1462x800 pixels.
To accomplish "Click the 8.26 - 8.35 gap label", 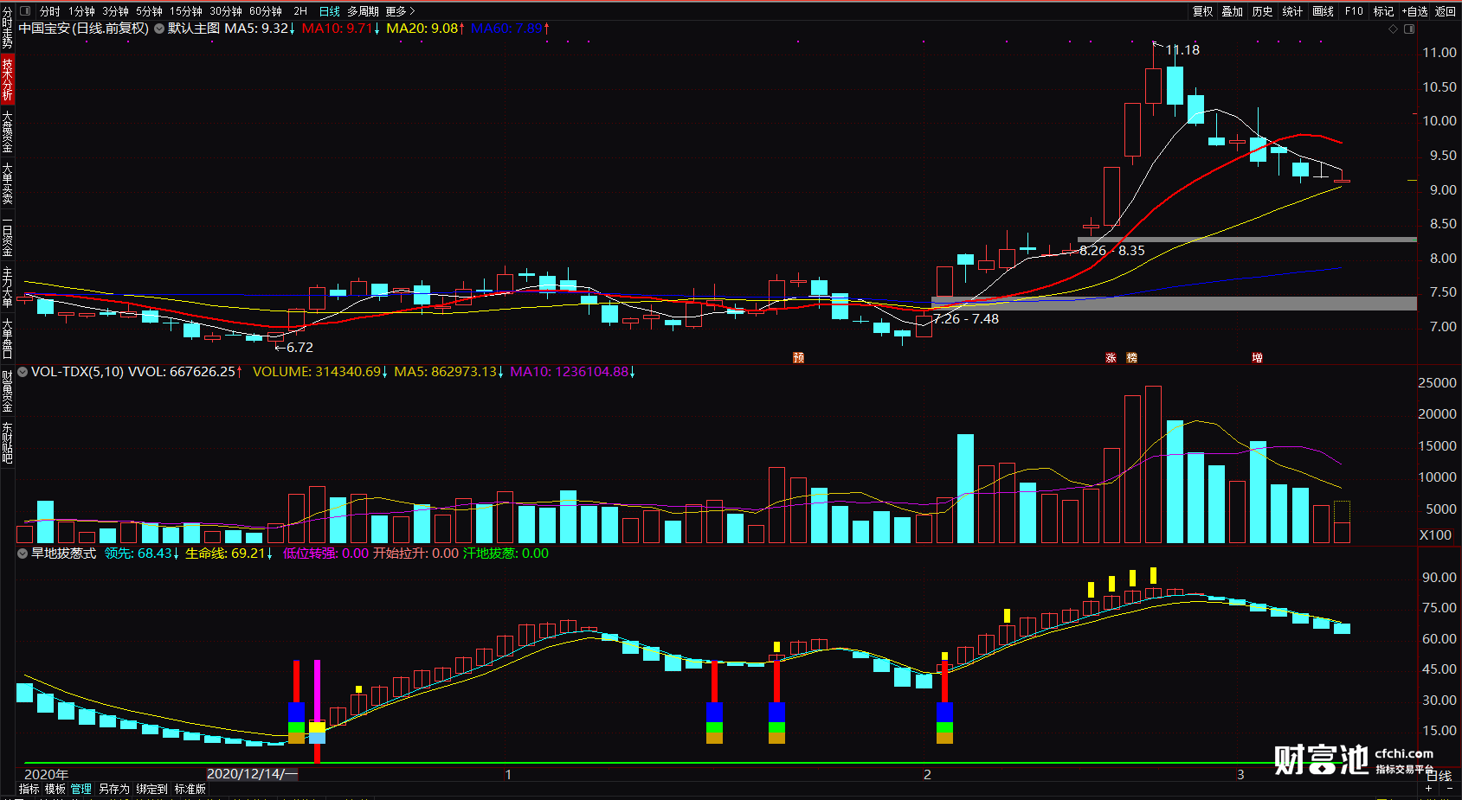I will [1112, 251].
